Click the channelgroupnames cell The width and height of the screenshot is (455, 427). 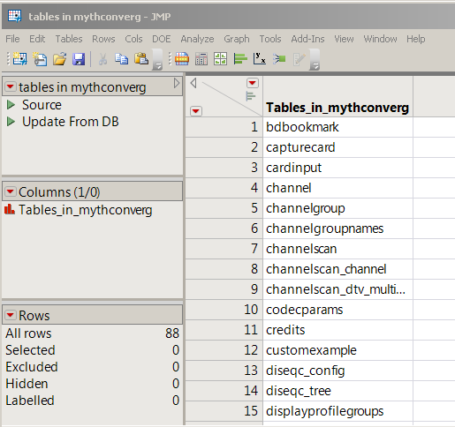pyautogui.click(x=338, y=228)
